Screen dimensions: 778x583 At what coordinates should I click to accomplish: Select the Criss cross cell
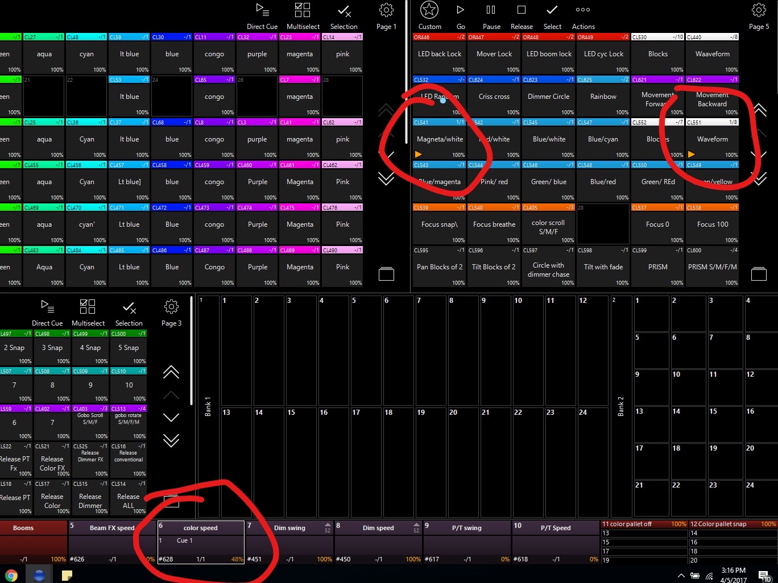click(x=494, y=96)
